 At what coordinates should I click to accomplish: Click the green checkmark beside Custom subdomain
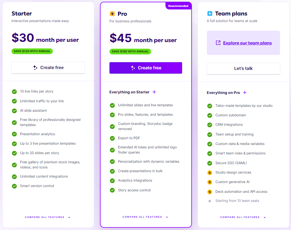pos(210,115)
